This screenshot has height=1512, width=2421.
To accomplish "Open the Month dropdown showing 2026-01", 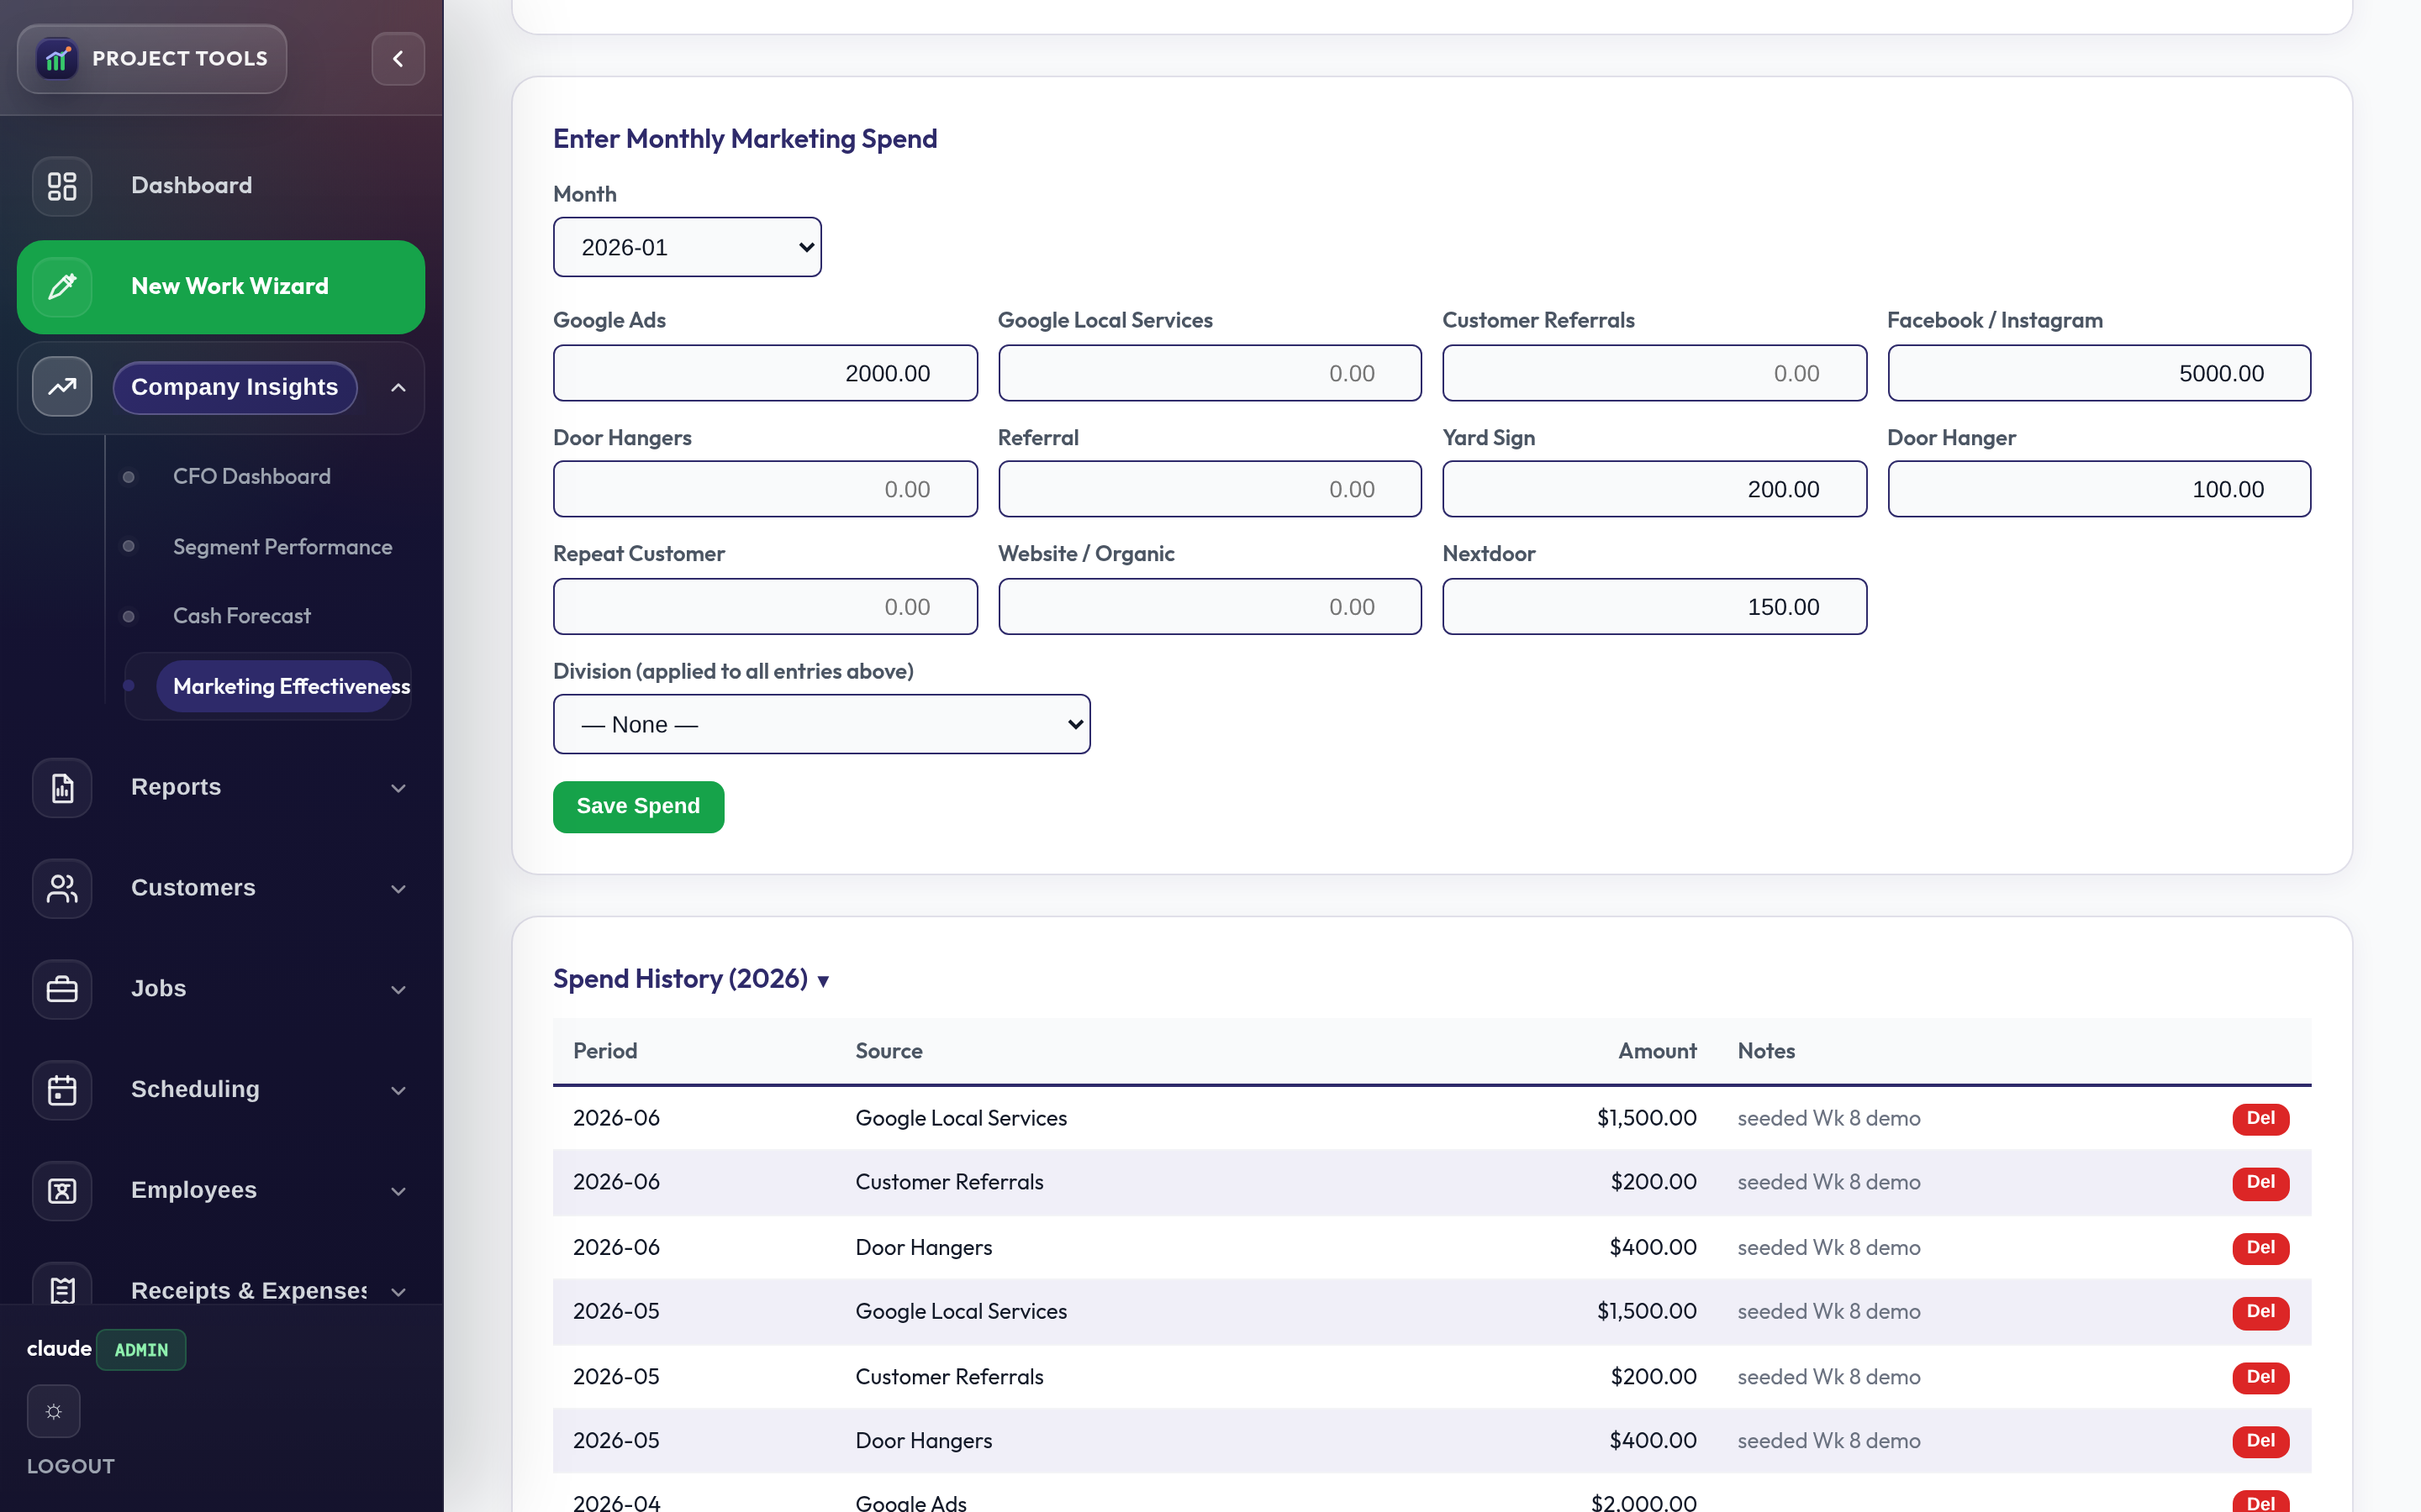I will coord(688,247).
